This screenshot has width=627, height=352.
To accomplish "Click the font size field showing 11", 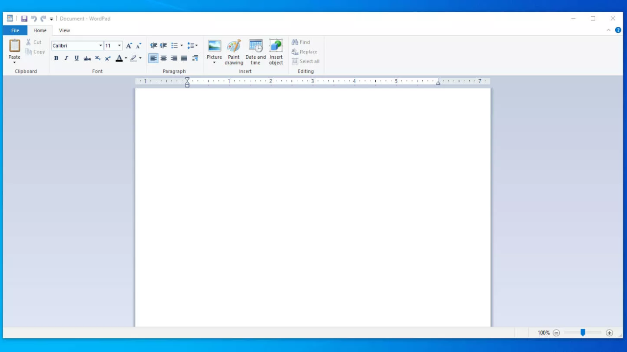I will click(x=110, y=45).
